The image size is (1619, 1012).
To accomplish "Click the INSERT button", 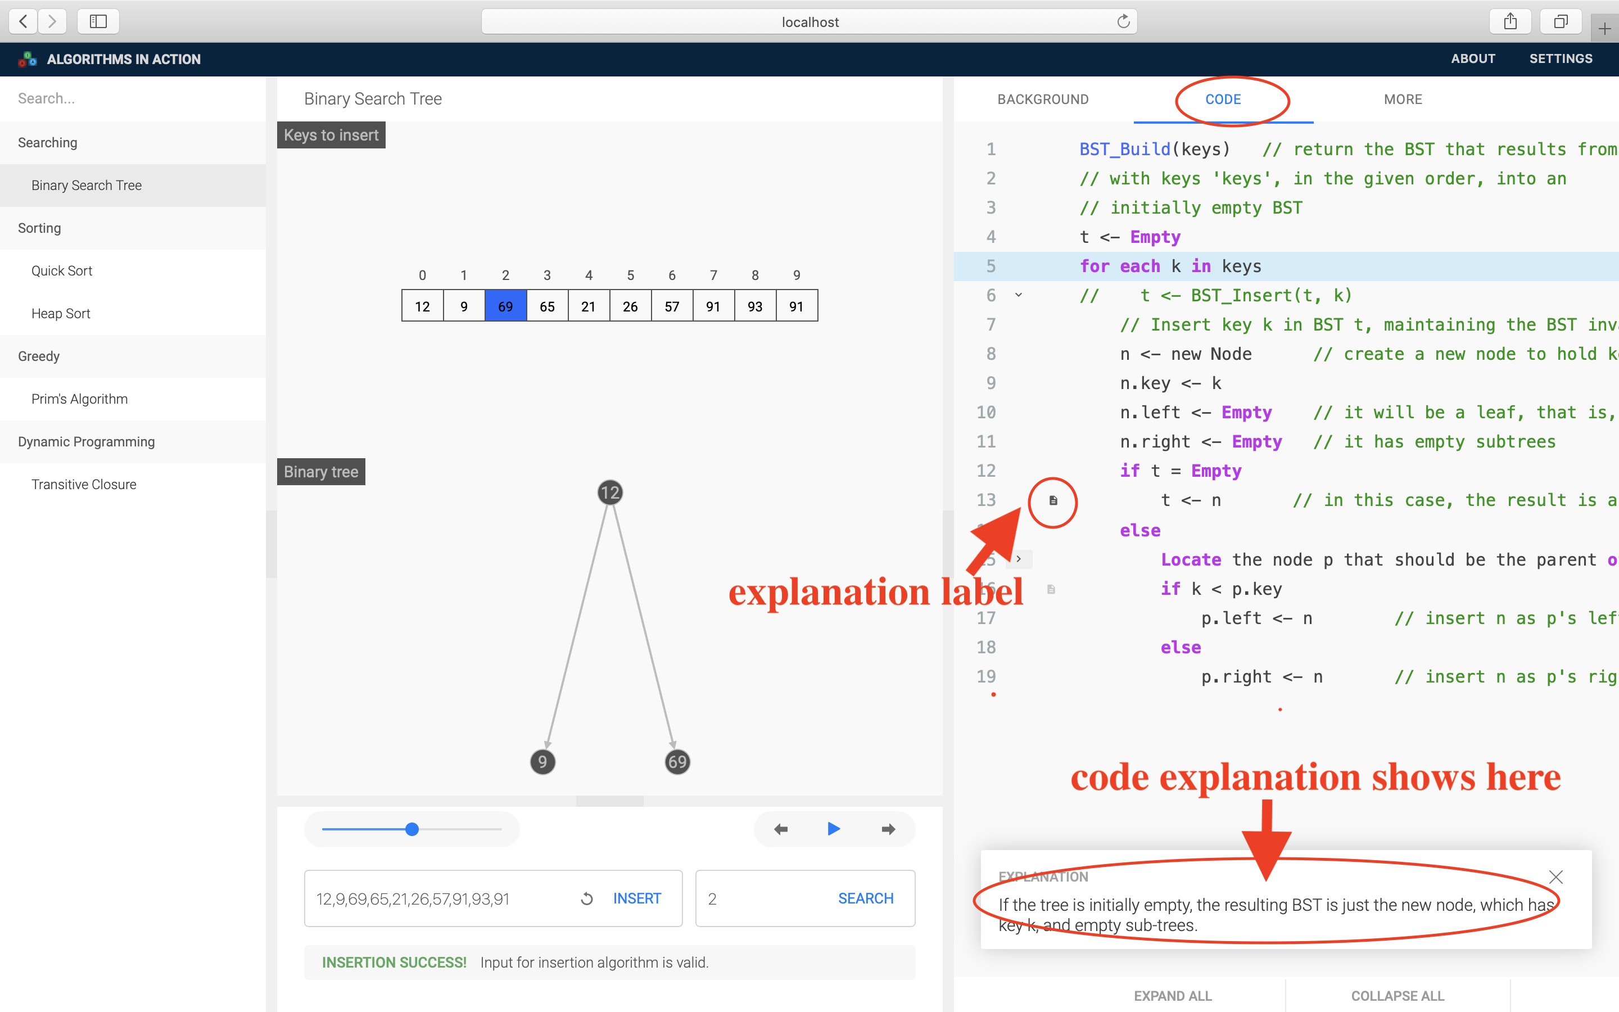I will (x=637, y=899).
